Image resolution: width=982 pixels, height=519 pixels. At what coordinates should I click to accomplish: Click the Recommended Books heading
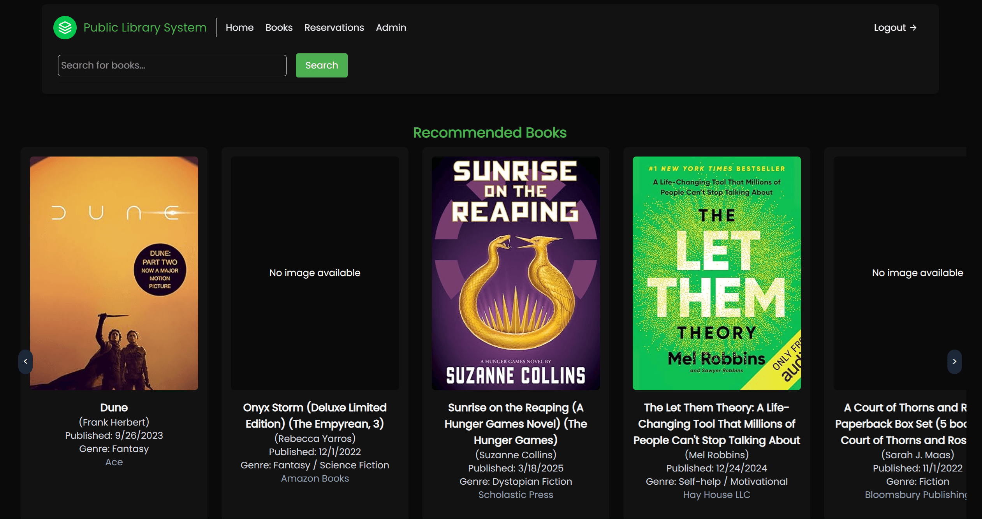(490, 133)
